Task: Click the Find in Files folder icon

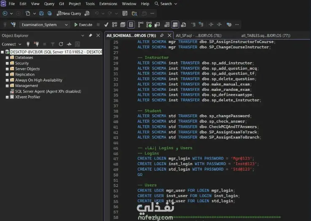Action: point(134,13)
